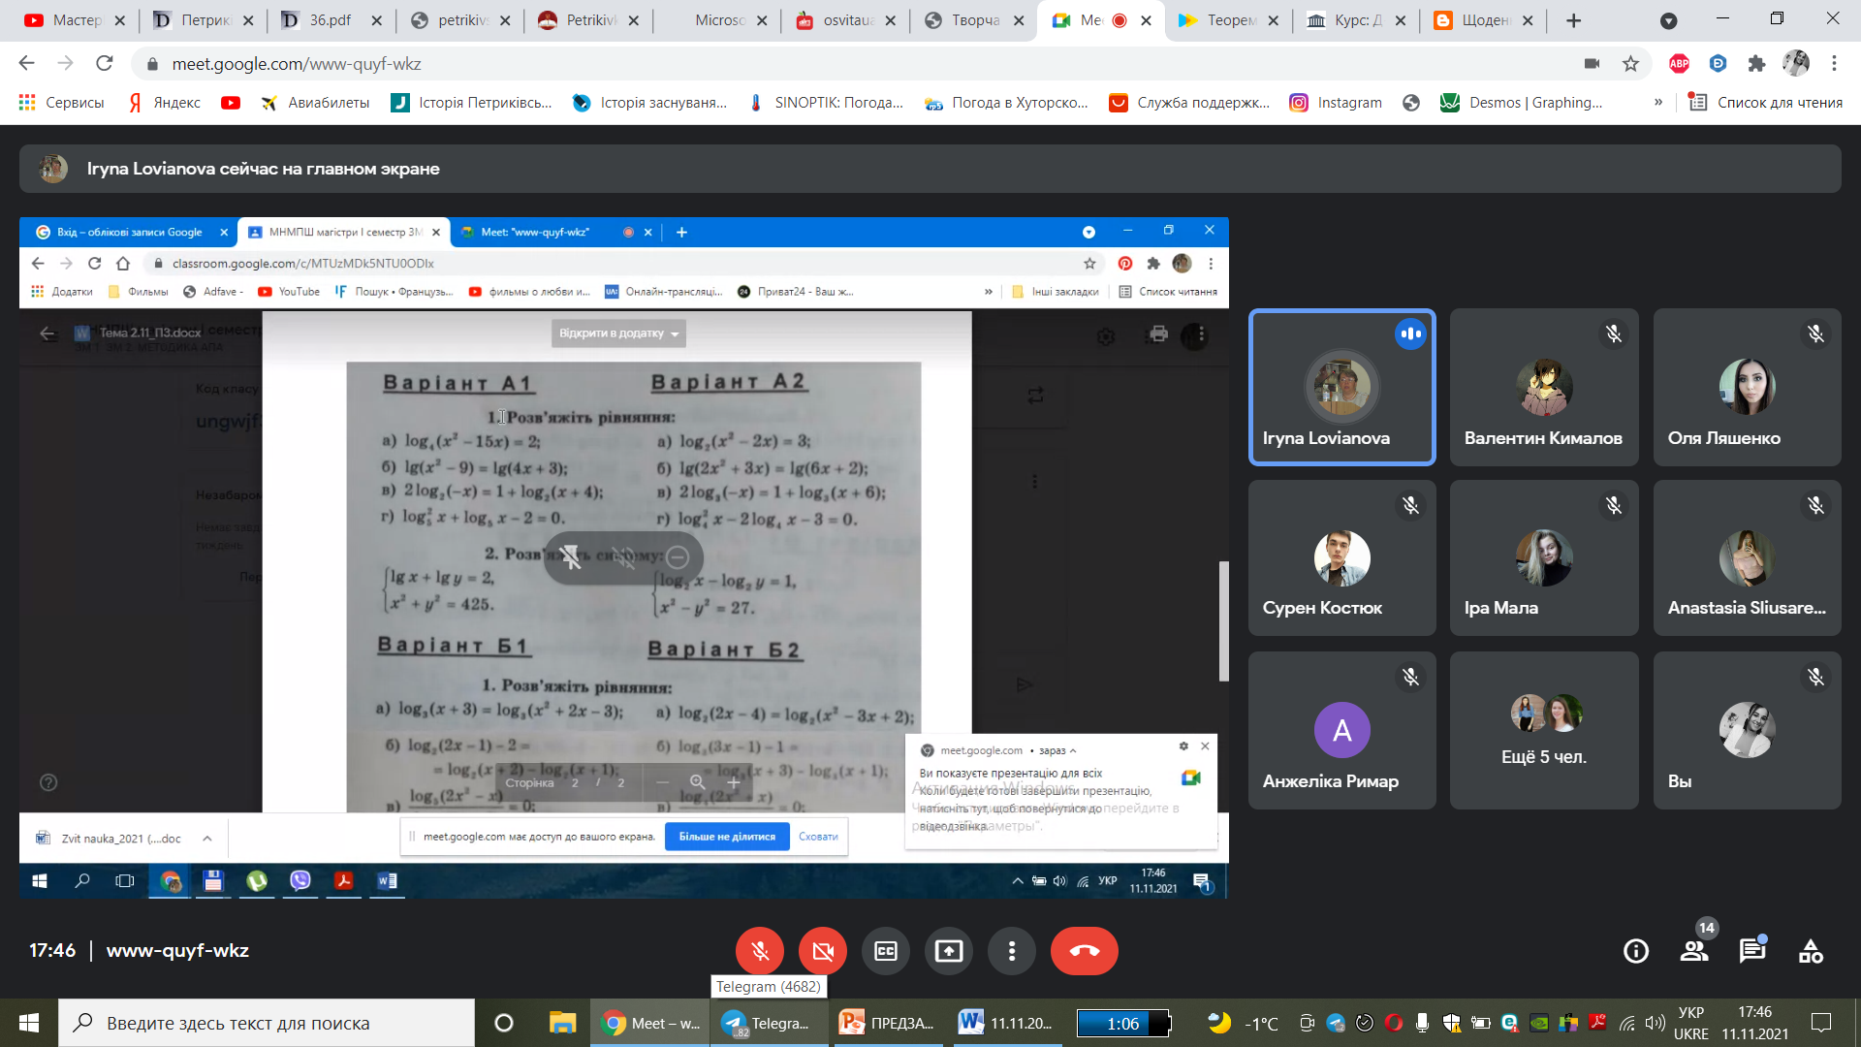Open Extensions puzzle icon
The image size is (1861, 1047).
click(1757, 64)
